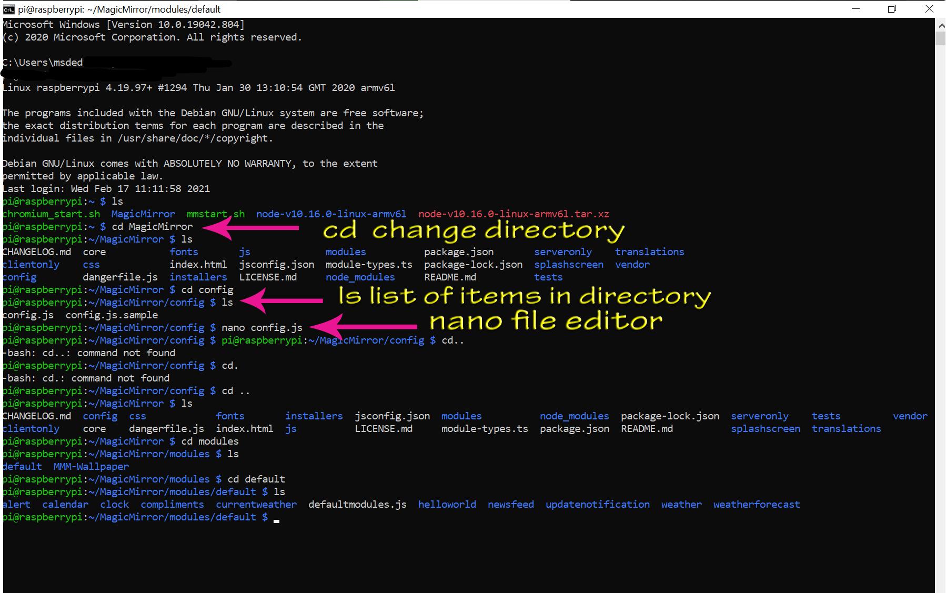
Task: Click the vertical scrollbar thumb
Action: click(940, 38)
